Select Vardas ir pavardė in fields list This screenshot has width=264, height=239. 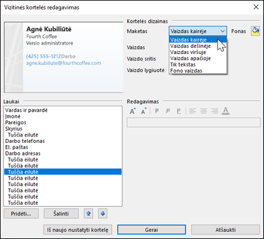[x=63, y=110]
